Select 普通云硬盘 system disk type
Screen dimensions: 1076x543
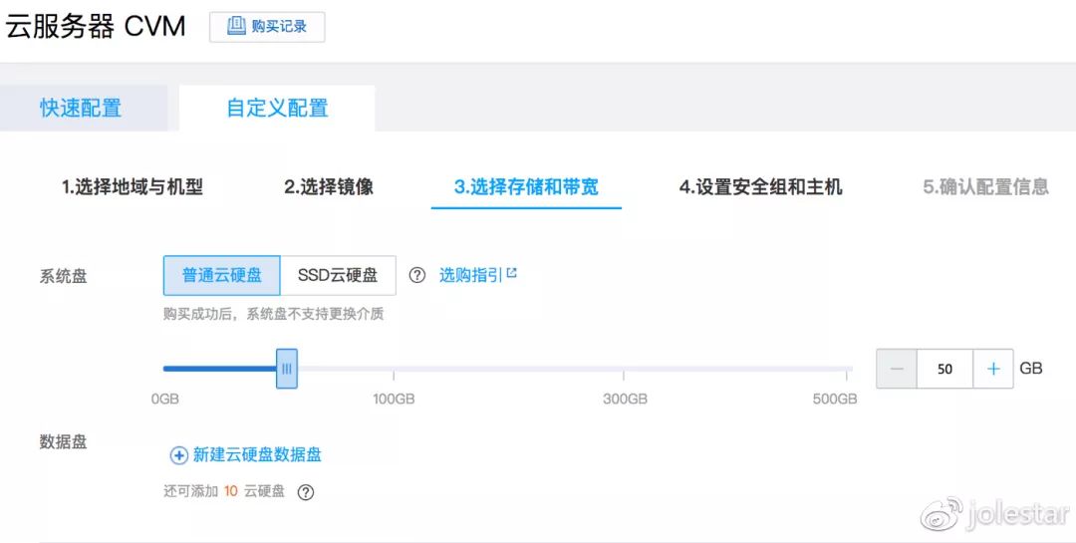pos(221,275)
